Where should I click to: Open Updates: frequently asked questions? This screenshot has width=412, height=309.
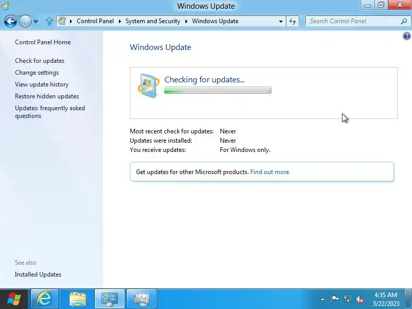coord(50,112)
